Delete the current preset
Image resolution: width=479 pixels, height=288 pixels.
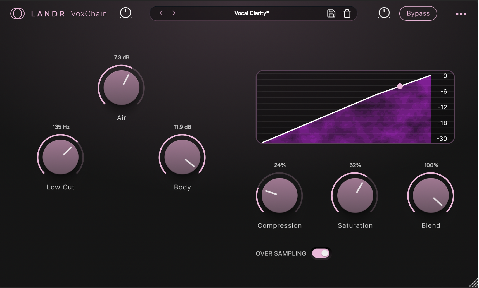coord(347,13)
